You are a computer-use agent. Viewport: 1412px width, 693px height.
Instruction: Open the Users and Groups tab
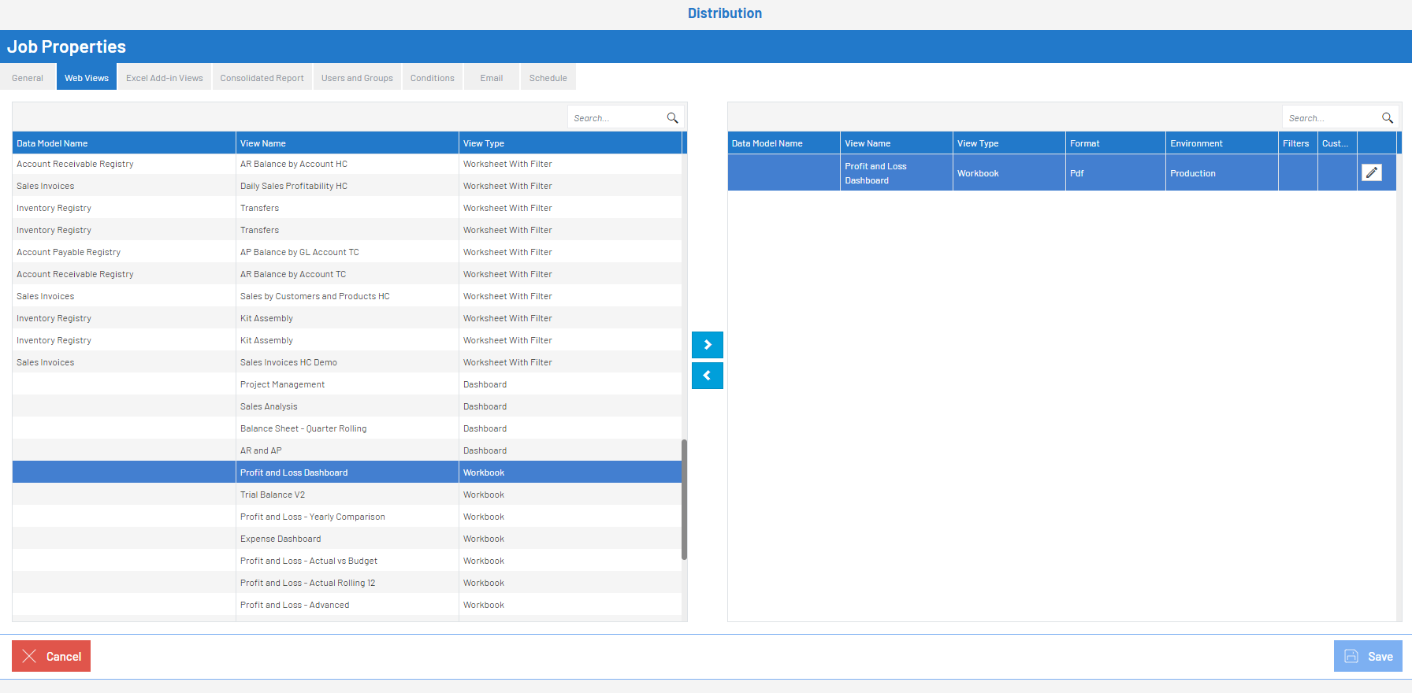click(357, 78)
